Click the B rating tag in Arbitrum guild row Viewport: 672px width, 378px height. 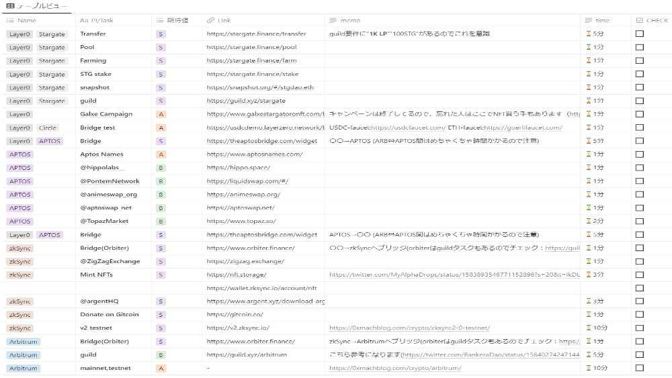pyautogui.click(x=161, y=355)
